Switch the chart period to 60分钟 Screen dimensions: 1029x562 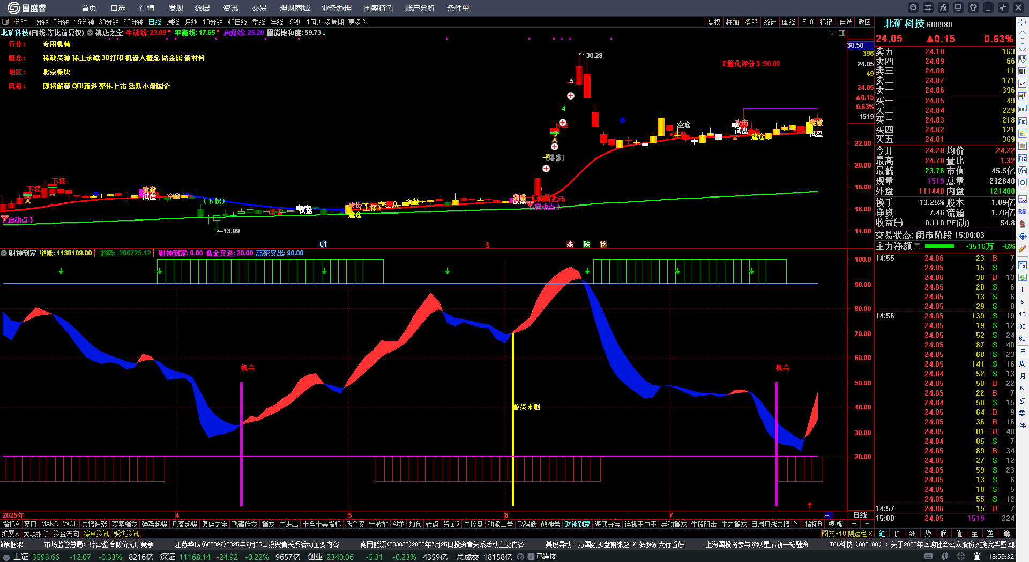point(133,22)
